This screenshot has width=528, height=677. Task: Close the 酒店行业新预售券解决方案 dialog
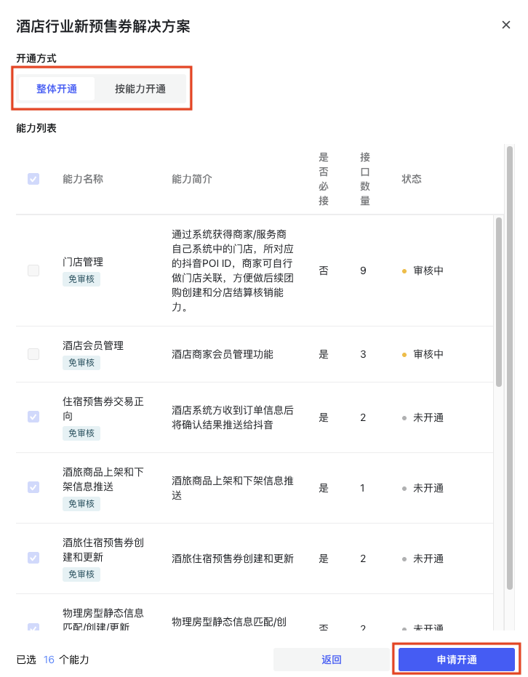(x=506, y=25)
